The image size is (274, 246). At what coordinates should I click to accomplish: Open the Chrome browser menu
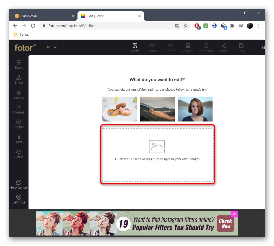(259, 25)
